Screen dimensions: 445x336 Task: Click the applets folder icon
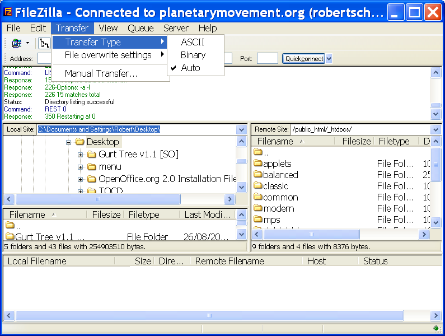coord(258,163)
